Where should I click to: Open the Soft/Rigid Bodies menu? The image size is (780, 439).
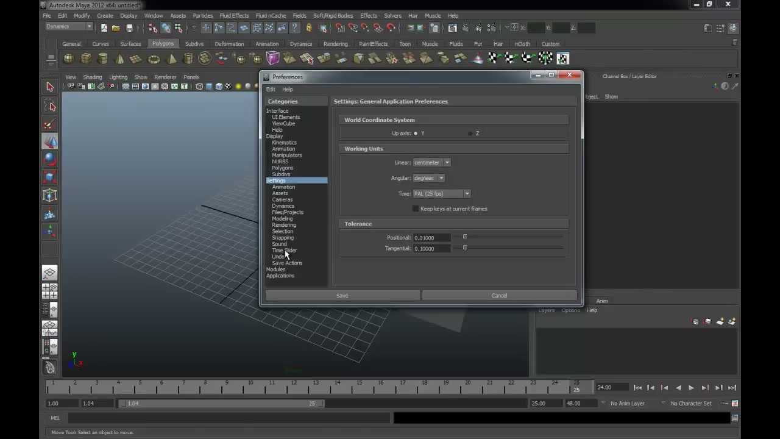[333, 15]
